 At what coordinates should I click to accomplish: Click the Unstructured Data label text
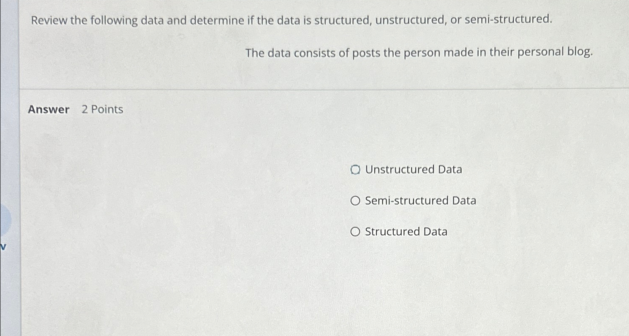(x=413, y=169)
